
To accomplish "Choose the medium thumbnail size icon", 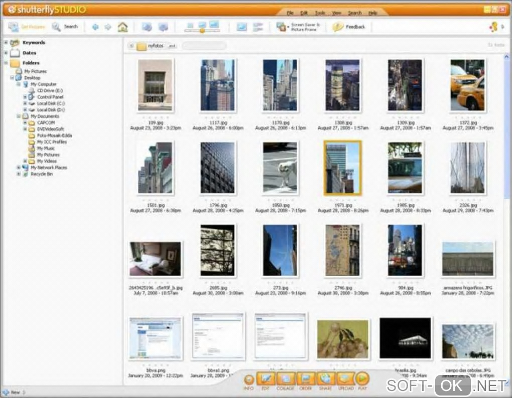I will [x=202, y=25].
